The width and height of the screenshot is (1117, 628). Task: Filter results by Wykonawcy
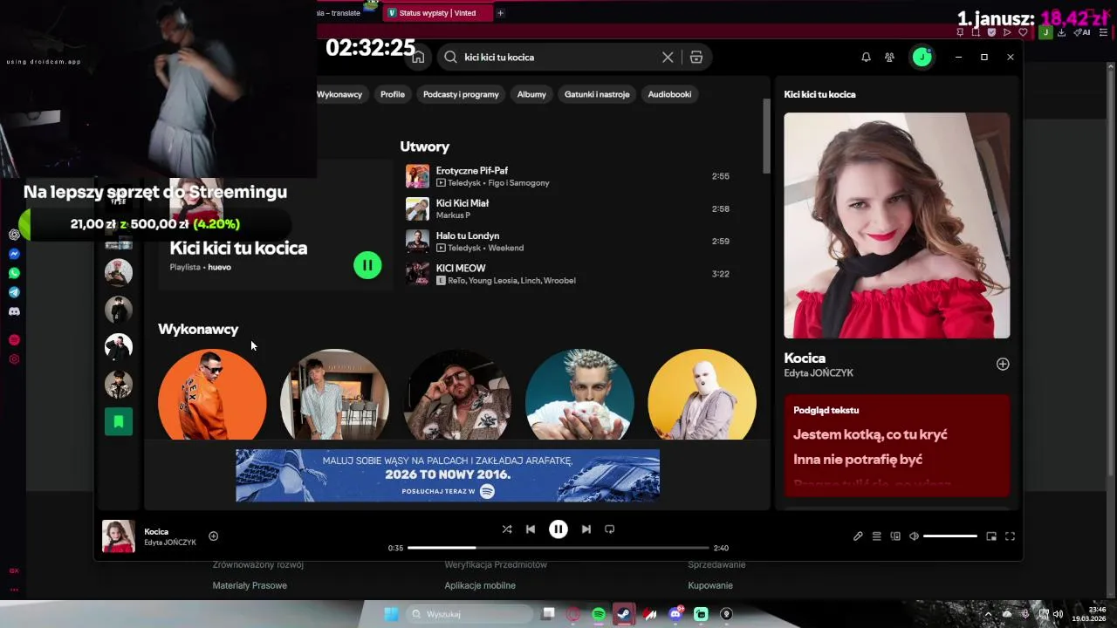[x=339, y=94]
